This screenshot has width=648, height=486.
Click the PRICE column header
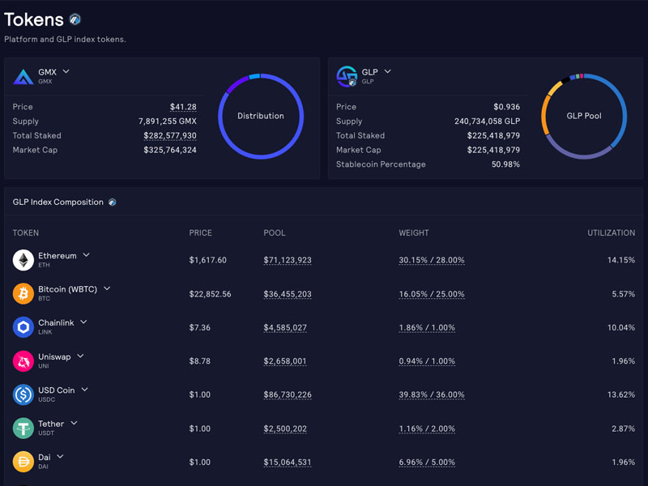tap(200, 232)
